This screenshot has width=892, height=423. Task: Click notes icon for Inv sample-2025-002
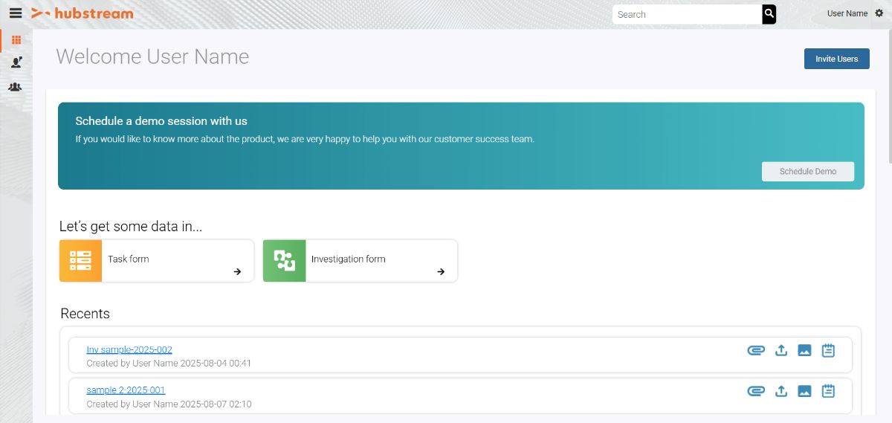pyautogui.click(x=828, y=350)
